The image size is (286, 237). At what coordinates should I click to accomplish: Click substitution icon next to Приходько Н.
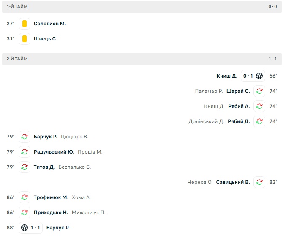(x=25, y=213)
